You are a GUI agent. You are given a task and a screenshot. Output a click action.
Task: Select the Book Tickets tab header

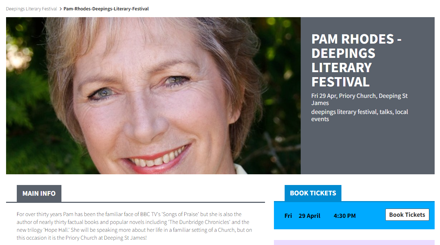pos(313,193)
